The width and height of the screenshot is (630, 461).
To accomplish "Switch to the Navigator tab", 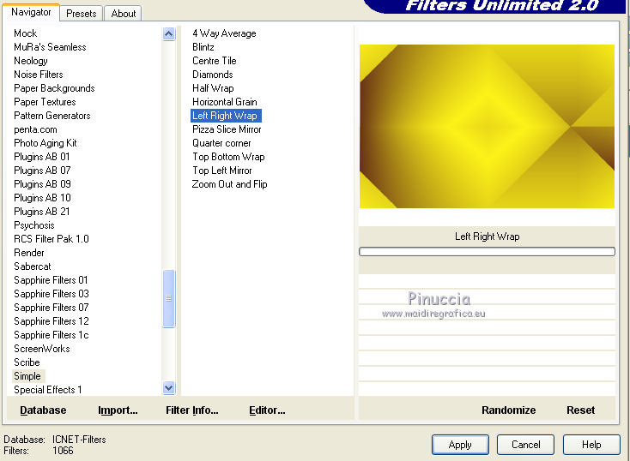I will 31,12.
